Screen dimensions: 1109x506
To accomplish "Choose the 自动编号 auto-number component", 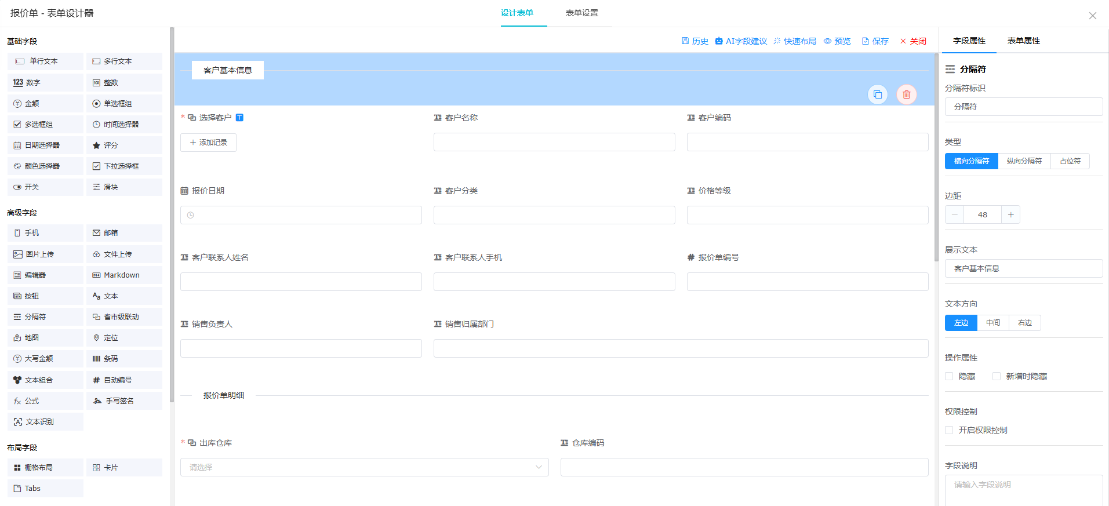I will [x=125, y=380].
